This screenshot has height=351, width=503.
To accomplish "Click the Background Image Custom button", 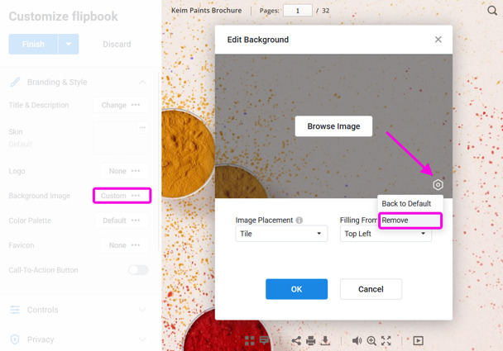I will pyautogui.click(x=122, y=196).
